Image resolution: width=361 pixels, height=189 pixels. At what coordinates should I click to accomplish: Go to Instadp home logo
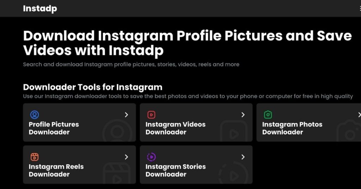[x=40, y=8]
